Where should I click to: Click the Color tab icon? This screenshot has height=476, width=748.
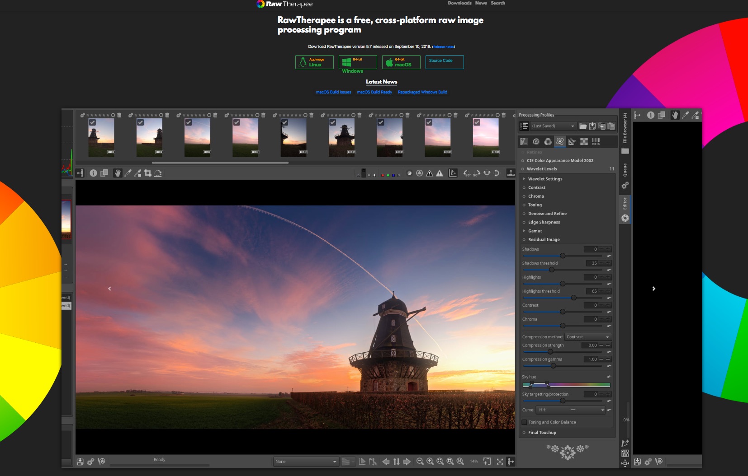pyautogui.click(x=548, y=141)
